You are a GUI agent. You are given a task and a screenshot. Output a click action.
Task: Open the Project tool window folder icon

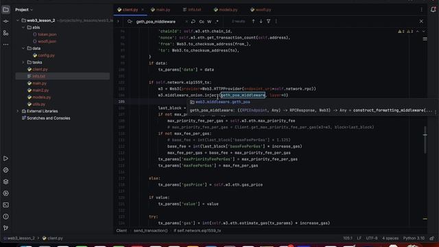(5, 10)
